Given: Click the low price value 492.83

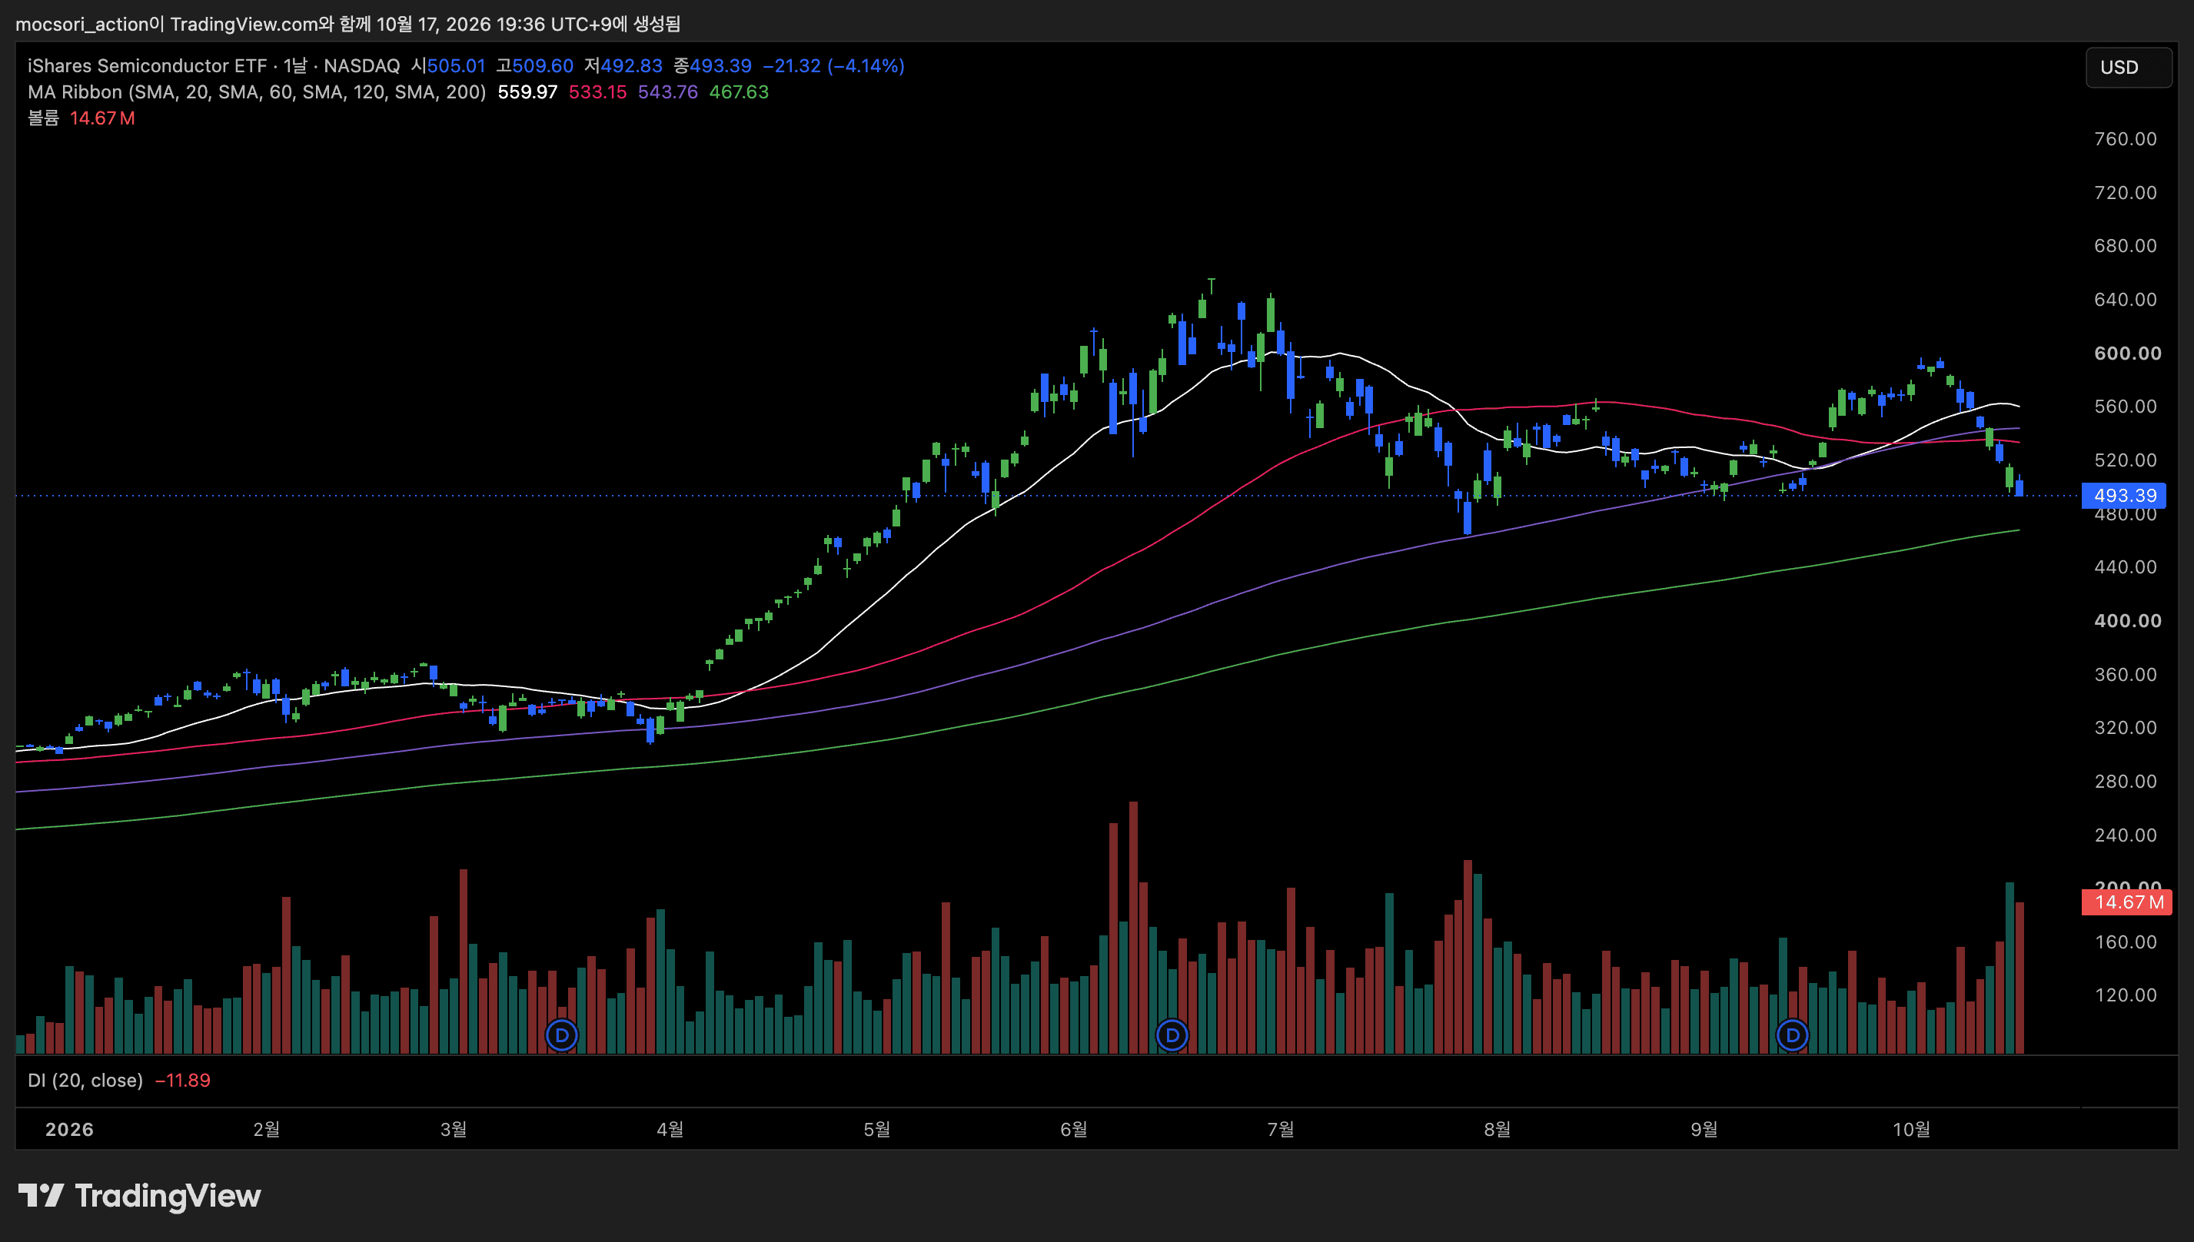Looking at the screenshot, I should [x=631, y=65].
